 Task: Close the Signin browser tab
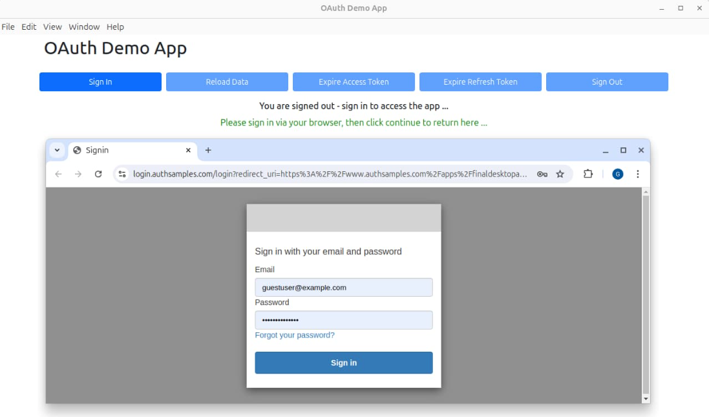[x=188, y=150]
